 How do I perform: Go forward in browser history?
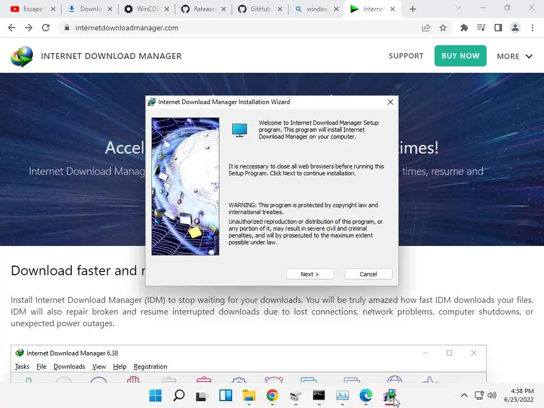pos(29,28)
